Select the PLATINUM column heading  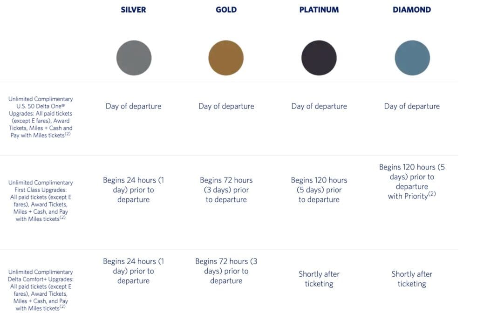pos(319,10)
